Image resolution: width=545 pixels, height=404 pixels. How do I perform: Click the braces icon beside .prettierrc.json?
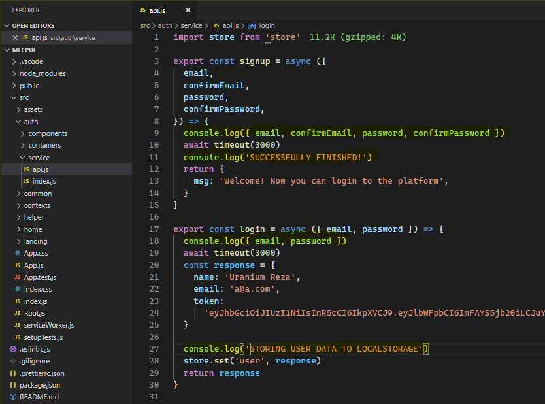(12, 373)
